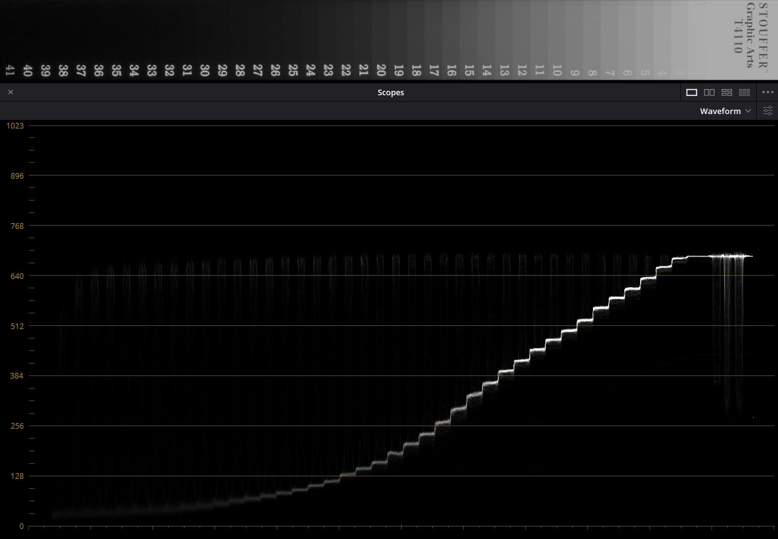Image resolution: width=778 pixels, height=539 pixels.
Task: Open the Scopes three-dot options menu
Action: click(768, 92)
